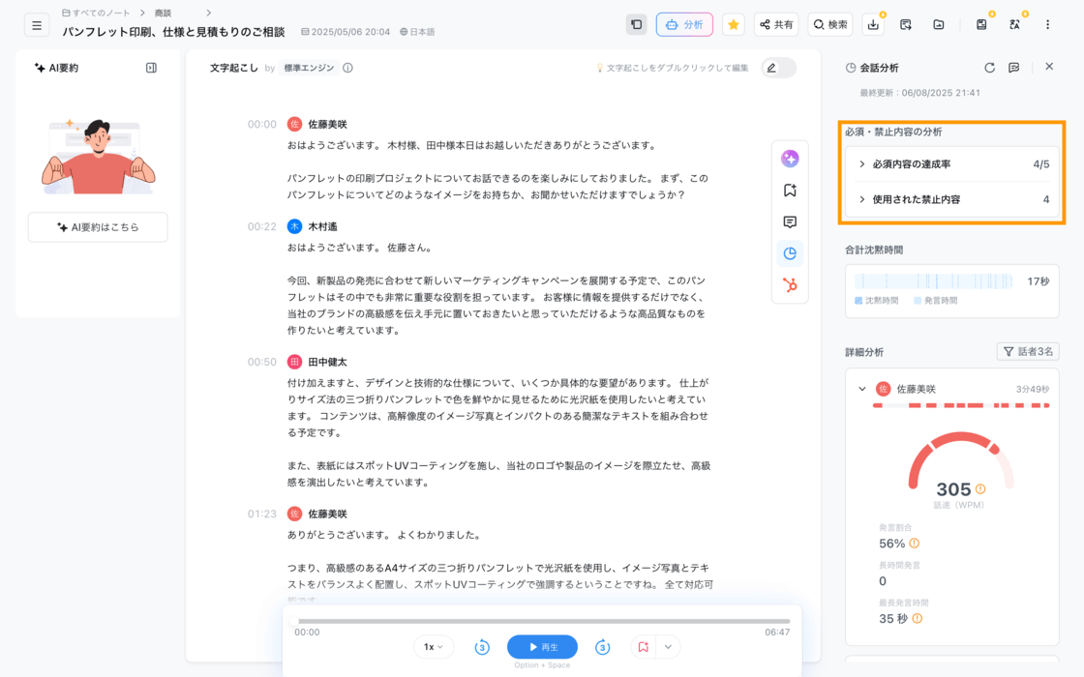This screenshot has width=1084, height=677.
Task: Refresh the 会話分析 panel
Action: click(989, 68)
